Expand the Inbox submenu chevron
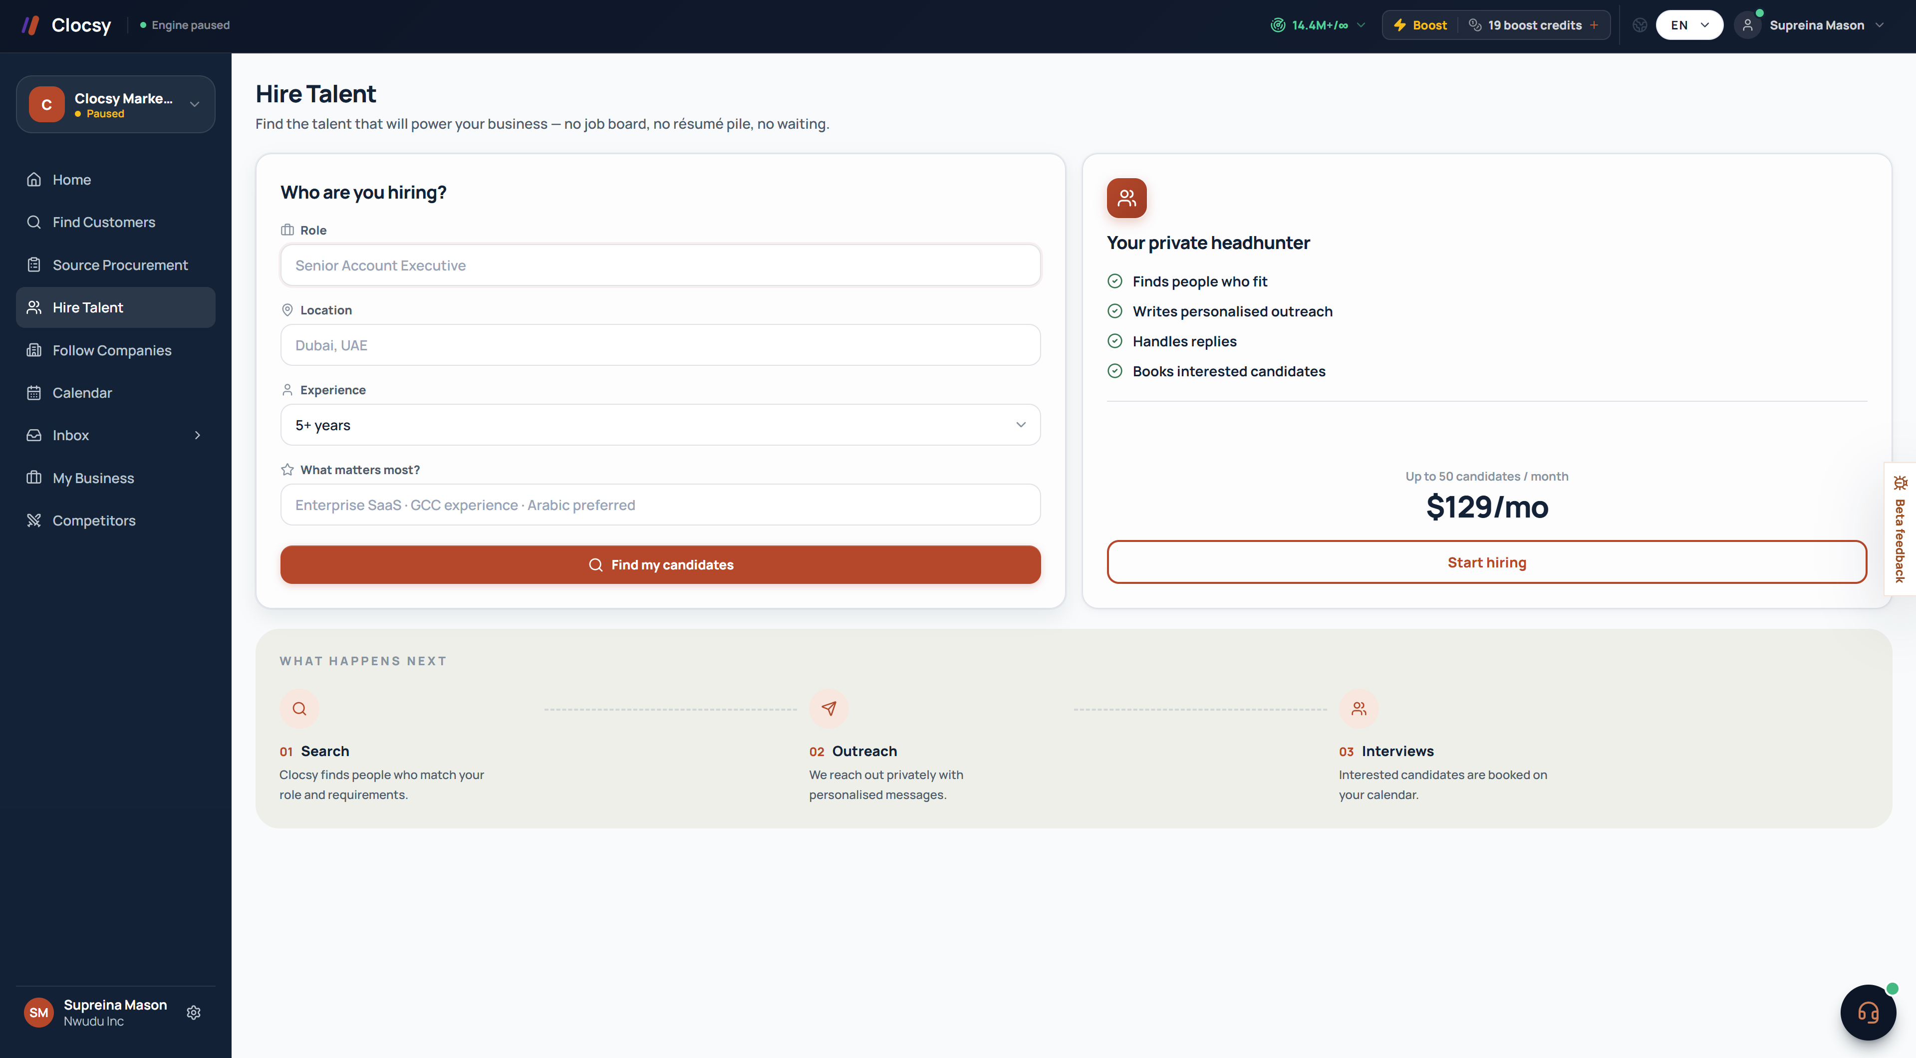 (198, 435)
